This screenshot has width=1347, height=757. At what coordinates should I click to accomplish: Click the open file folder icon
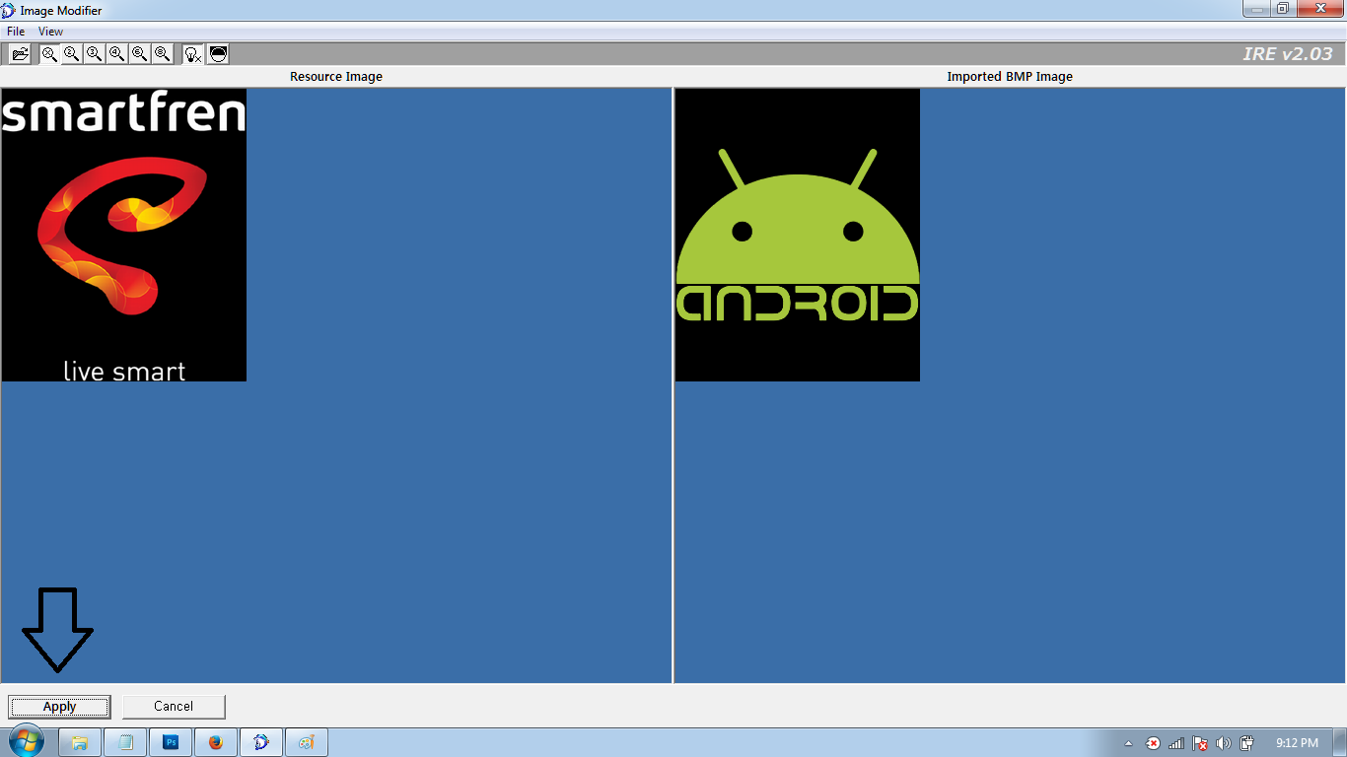(x=21, y=54)
